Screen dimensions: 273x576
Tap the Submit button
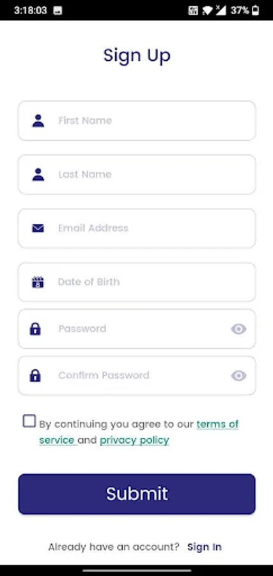click(137, 493)
